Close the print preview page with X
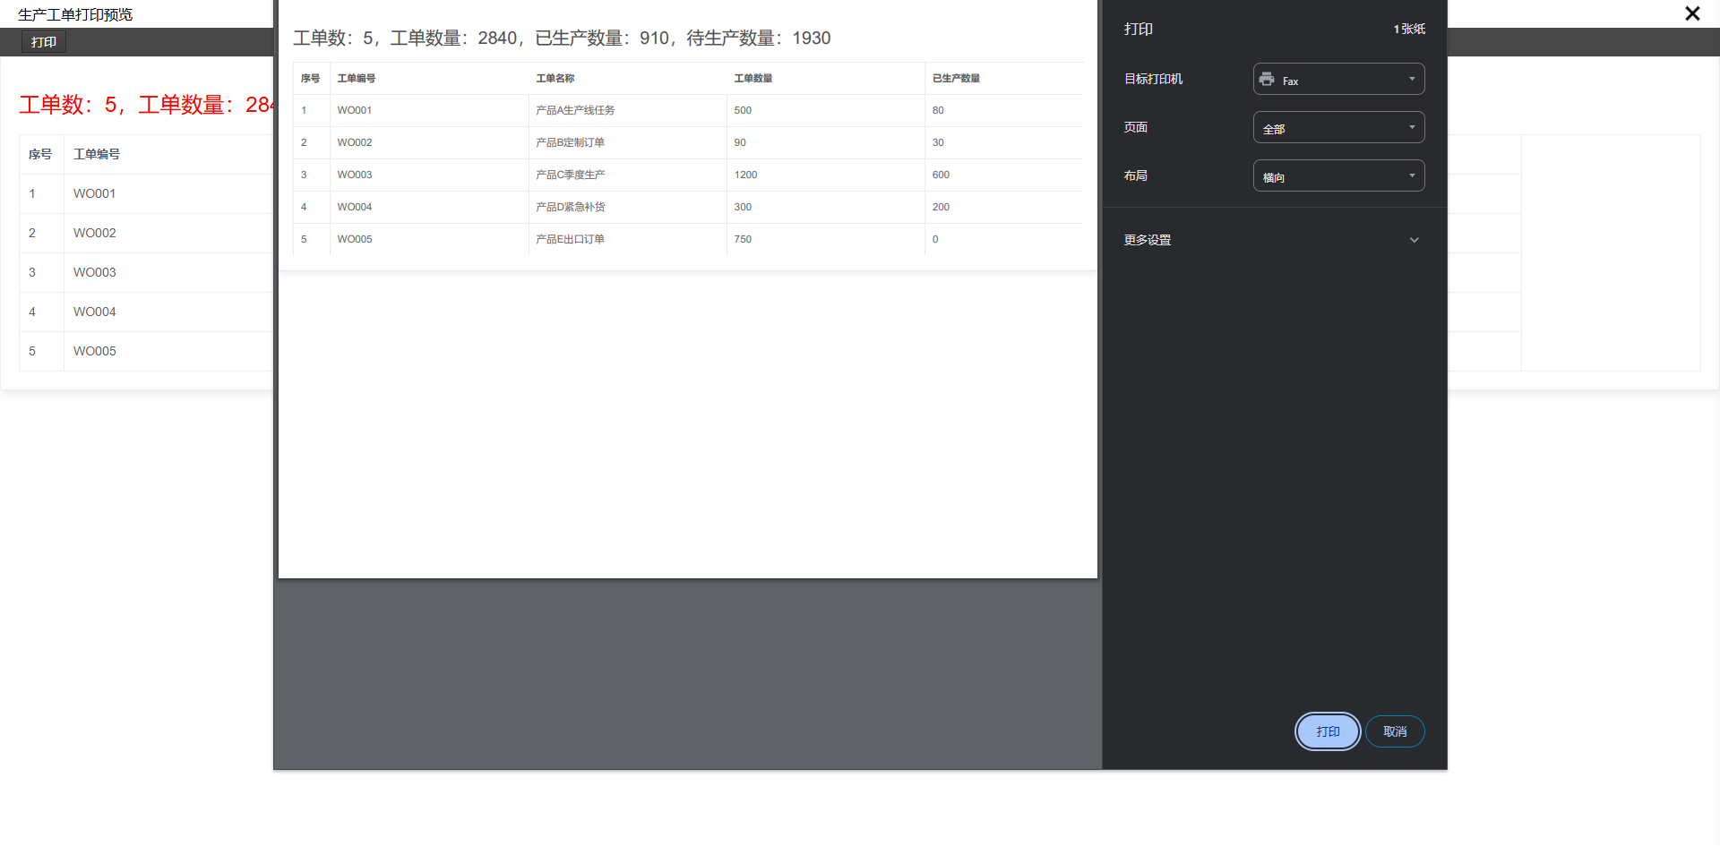Viewport: 1720px width, 846px height. 1692,13
